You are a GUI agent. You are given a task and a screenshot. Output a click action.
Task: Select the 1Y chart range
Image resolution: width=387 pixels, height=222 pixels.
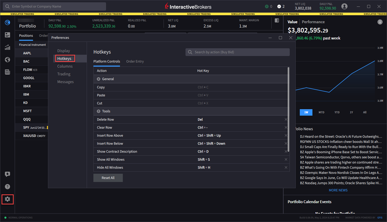[x=351, y=112]
